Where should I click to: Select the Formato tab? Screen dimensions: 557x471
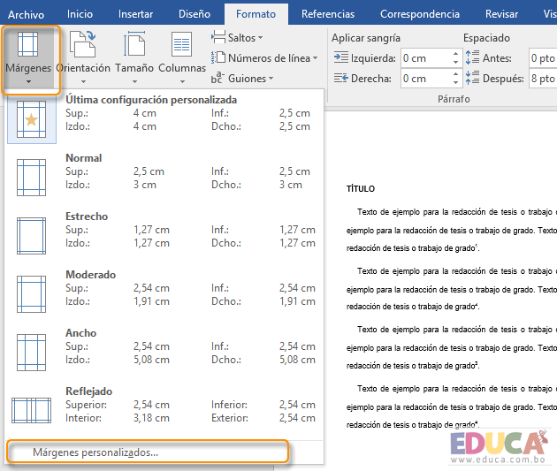point(256,14)
